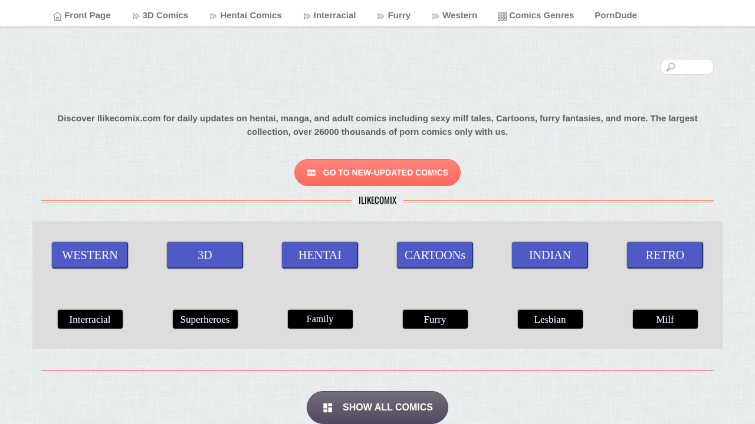Select the Milf tag button
Screen dimensions: 755x424
tap(665, 319)
